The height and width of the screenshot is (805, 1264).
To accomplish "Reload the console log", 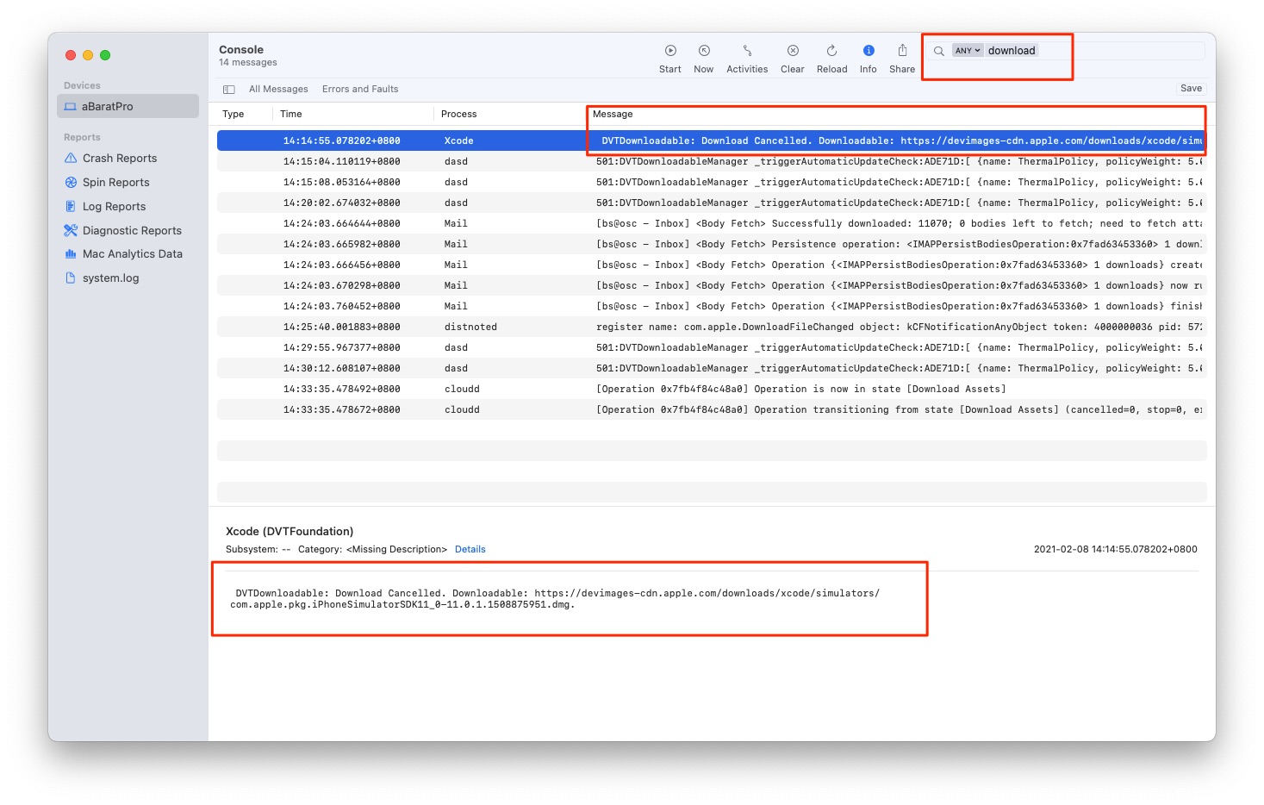I will (x=832, y=58).
